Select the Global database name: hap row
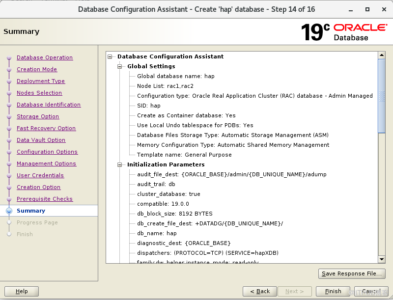Screen dimensions: 393x300 point(176,76)
